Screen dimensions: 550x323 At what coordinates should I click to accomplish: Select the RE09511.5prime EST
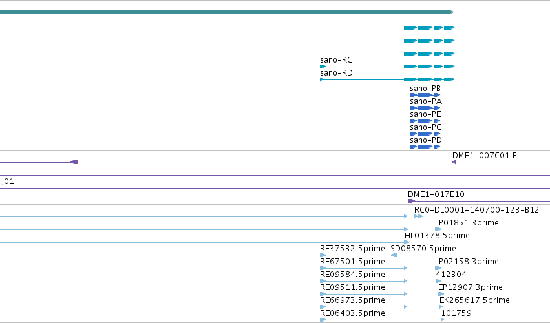click(352, 287)
